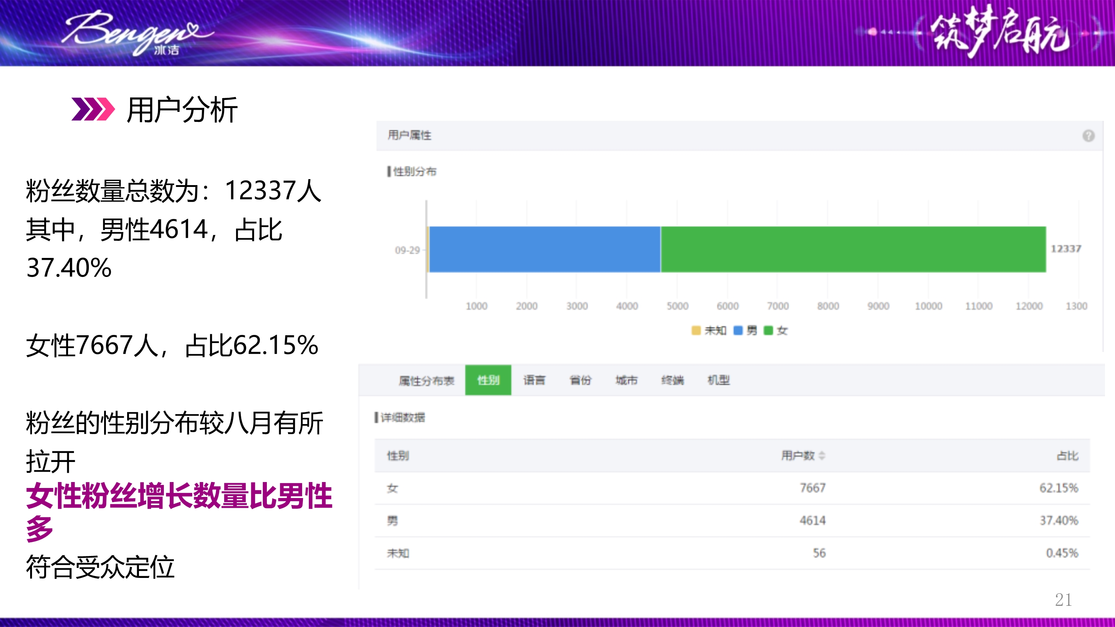Click the 5000 axis tick label

click(x=678, y=306)
